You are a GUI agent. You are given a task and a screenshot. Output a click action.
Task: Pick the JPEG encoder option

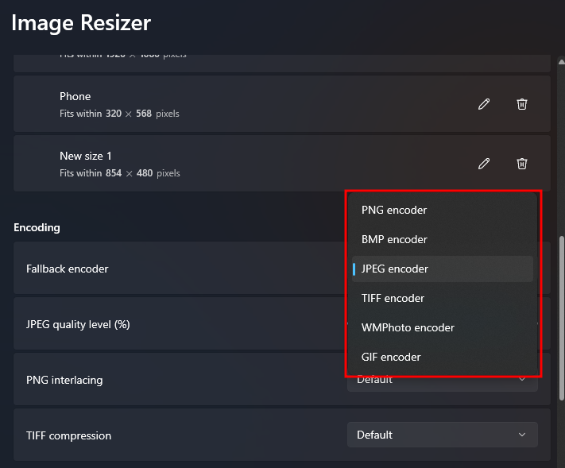[x=395, y=269]
